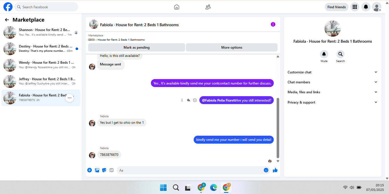Viewport: 389px width, 194px height.
Task: Open emoji picker in message field
Action: (266, 170)
